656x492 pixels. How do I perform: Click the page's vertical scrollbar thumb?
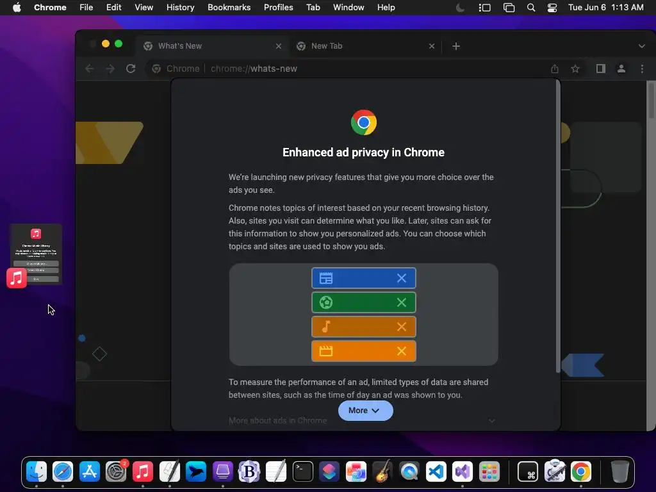pyautogui.click(x=651, y=101)
